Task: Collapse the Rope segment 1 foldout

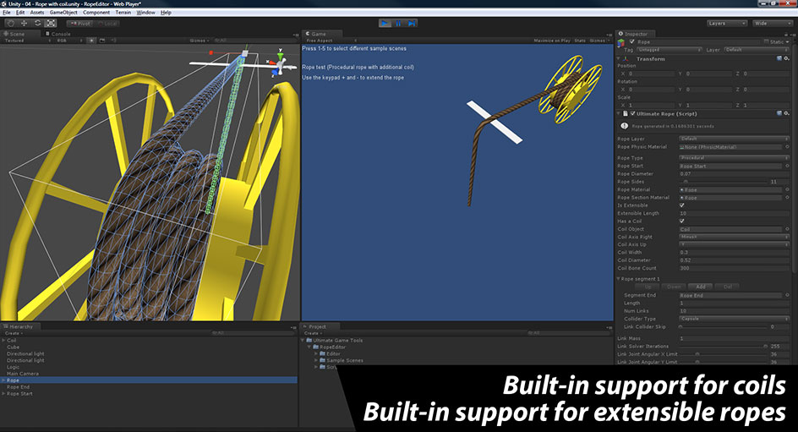Action: pyautogui.click(x=619, y=279)
